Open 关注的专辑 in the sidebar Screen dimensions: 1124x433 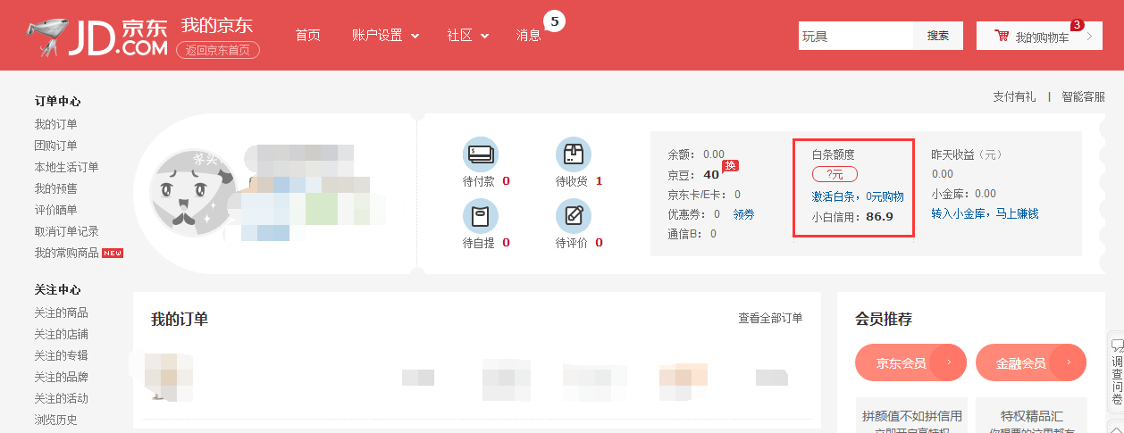pyautogui.click(x=61, y=355)
